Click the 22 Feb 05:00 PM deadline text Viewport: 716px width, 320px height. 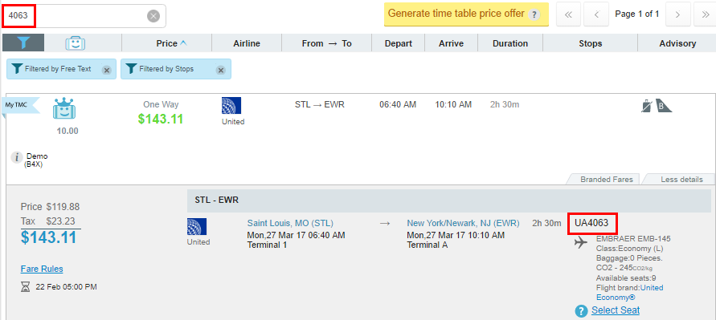(x=66, y=287)
